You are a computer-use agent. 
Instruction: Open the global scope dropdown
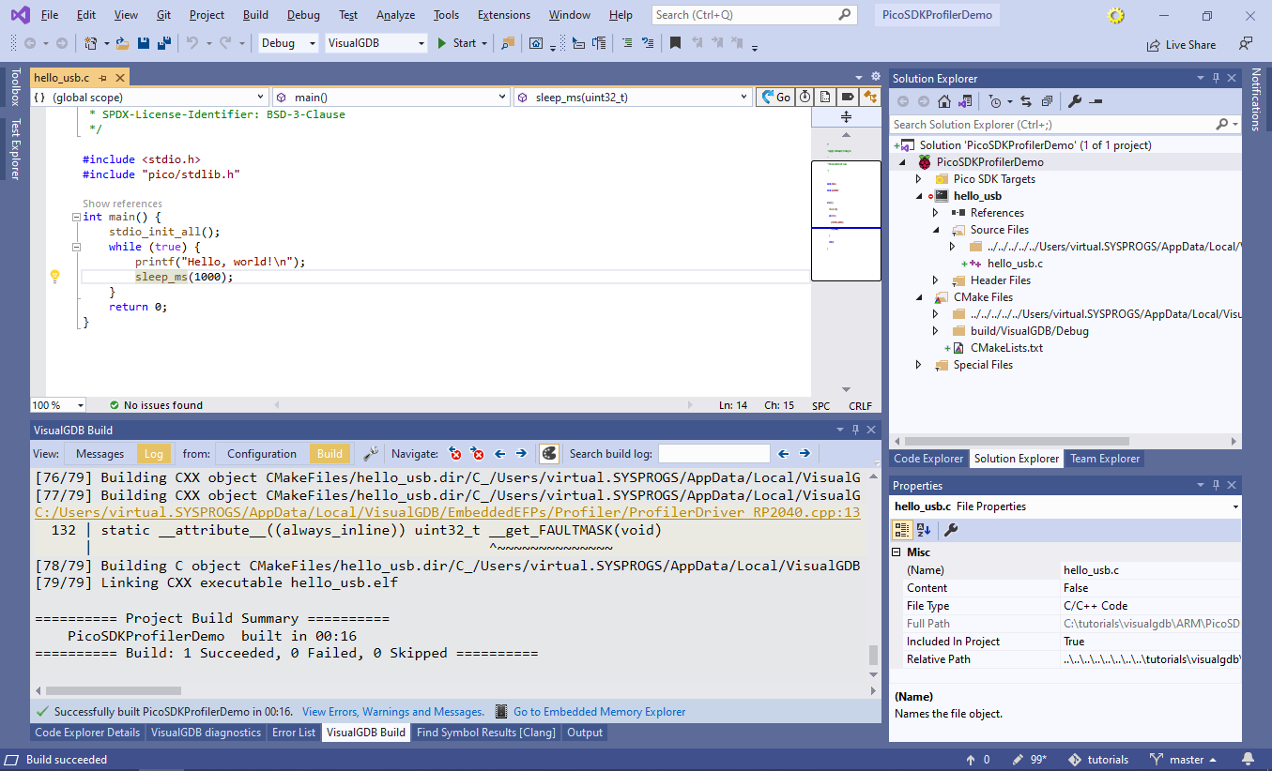pos(150,97)
